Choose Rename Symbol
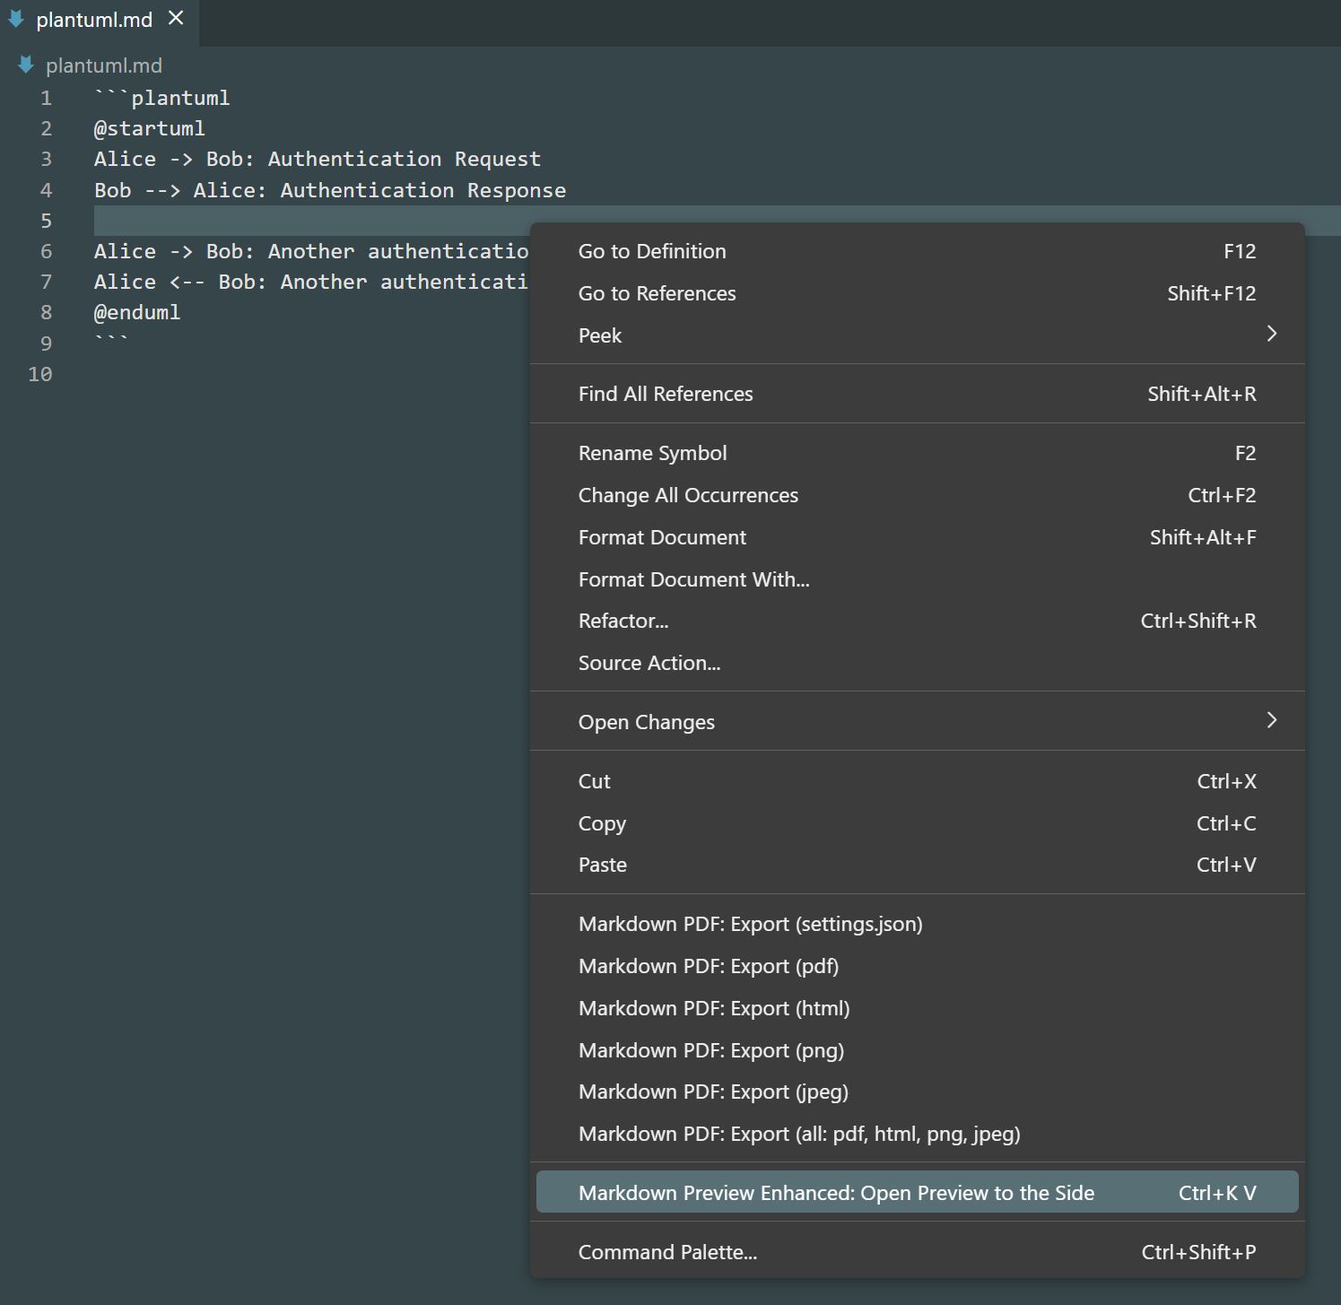The height and width of the screenshot is (1305, 1341). (917, 453)
